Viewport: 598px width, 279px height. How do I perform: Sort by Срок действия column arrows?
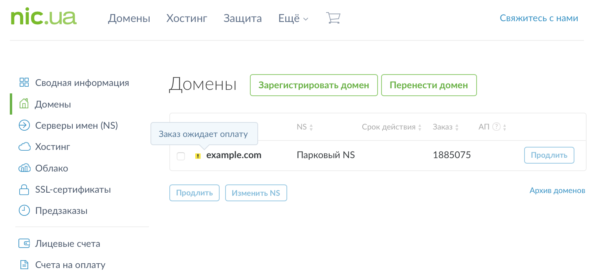(x=420, y=128)
